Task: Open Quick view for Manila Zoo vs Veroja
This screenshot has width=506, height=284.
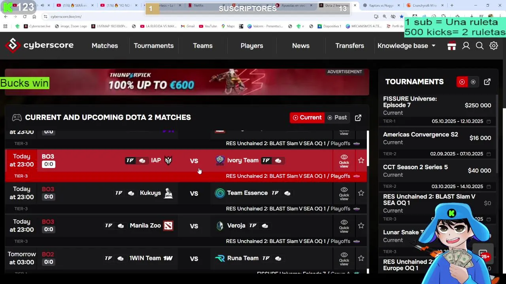Action: click(x=344, y=226)
